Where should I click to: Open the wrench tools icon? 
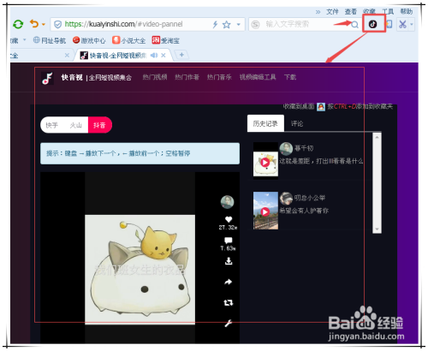[x=229, y=324]
